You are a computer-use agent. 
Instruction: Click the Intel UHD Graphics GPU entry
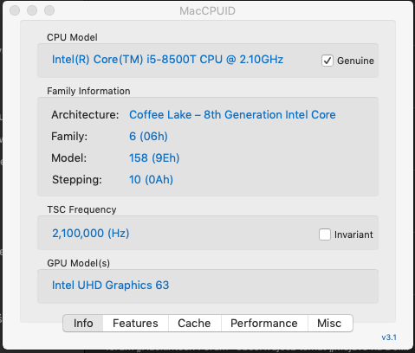click(x=110, y=286)
